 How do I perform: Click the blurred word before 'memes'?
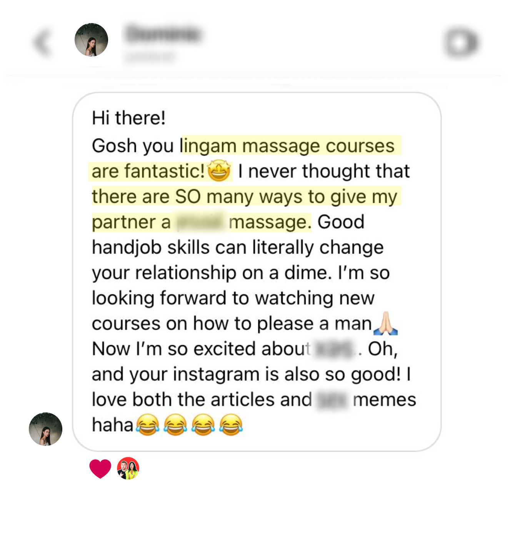pyautogui.click(x=332, y=400)
